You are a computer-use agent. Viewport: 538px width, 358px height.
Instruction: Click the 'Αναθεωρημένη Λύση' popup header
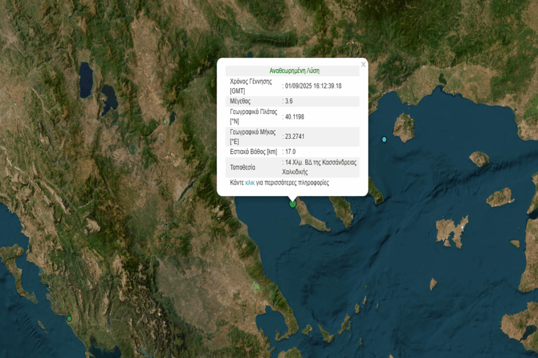click(295, 71)
